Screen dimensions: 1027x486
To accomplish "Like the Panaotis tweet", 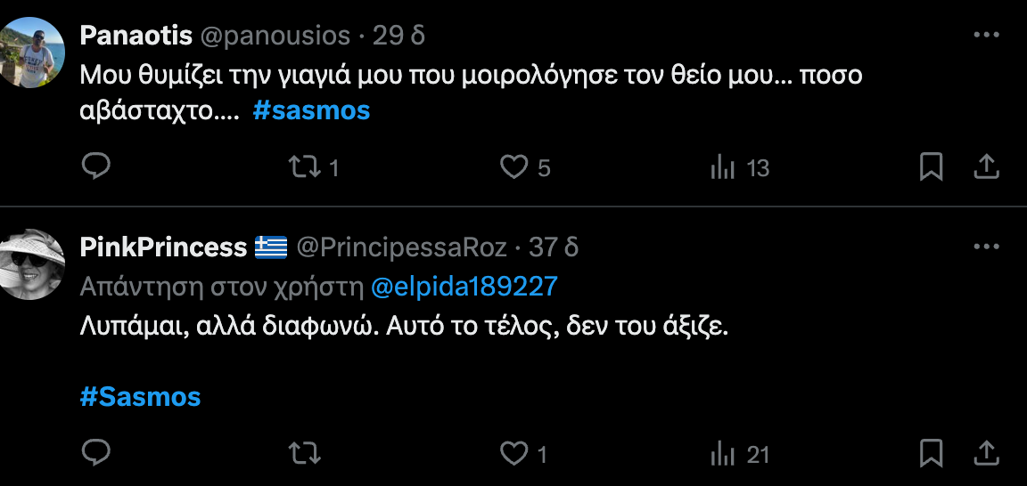I will pyautogui.click(x=513, y=166).
